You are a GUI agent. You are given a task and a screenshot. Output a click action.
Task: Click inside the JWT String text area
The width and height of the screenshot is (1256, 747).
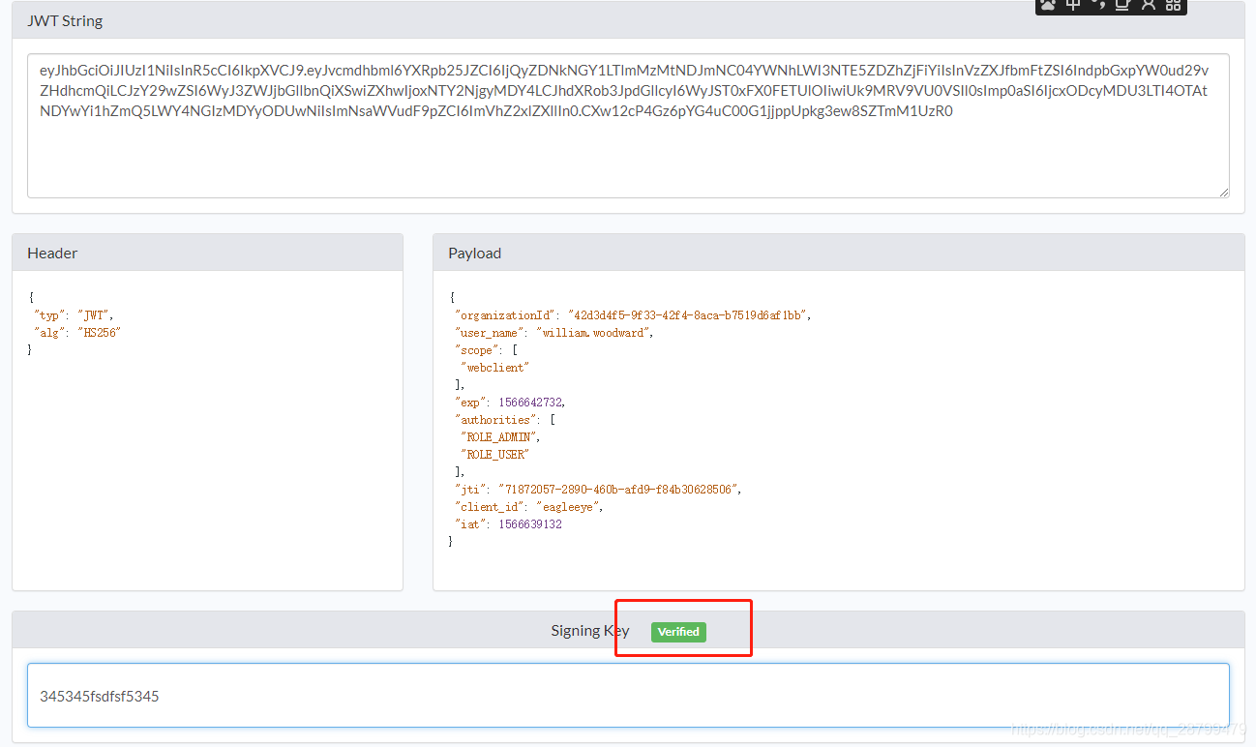pos(628,126)
